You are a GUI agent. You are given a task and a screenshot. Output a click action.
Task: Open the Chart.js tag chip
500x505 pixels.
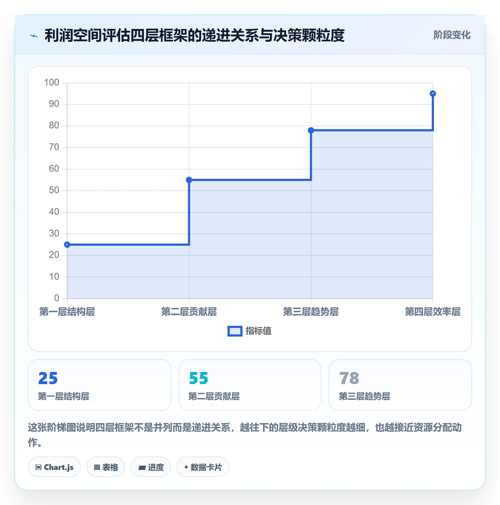click(54, 467)
